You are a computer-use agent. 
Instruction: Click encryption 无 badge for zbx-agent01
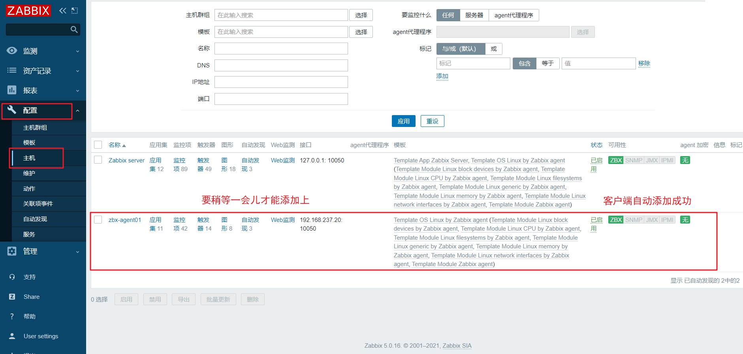pos(685,220)
